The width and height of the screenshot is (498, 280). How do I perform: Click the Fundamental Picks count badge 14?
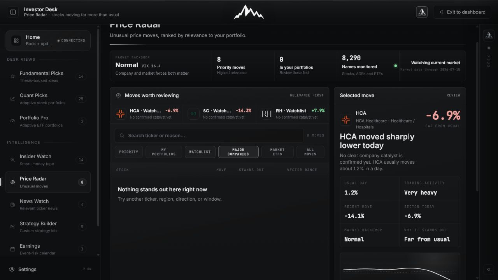pyautogui.click(x=81, y=77)
